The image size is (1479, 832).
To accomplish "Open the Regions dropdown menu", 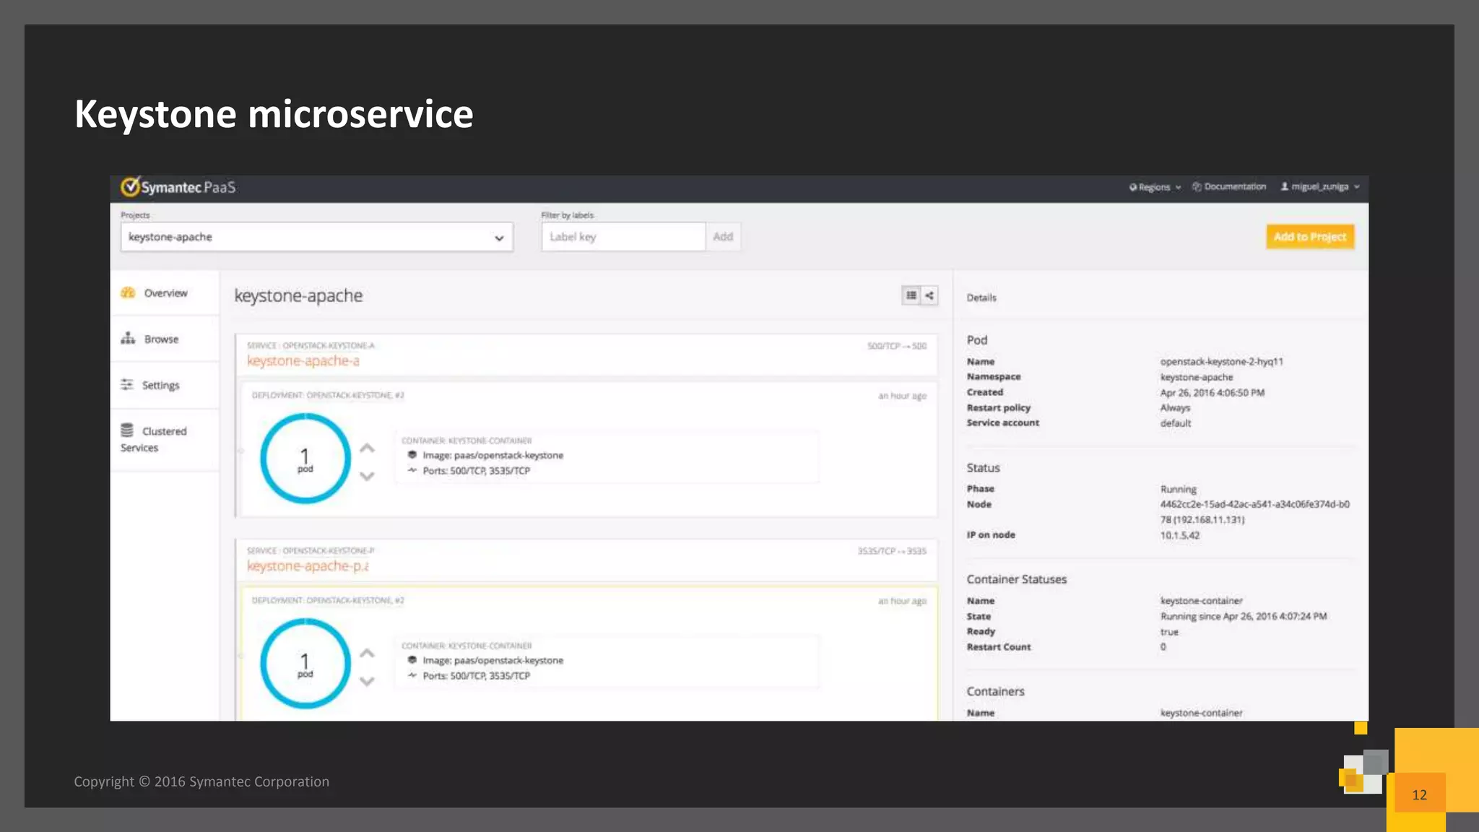I will pos(1155,187).
